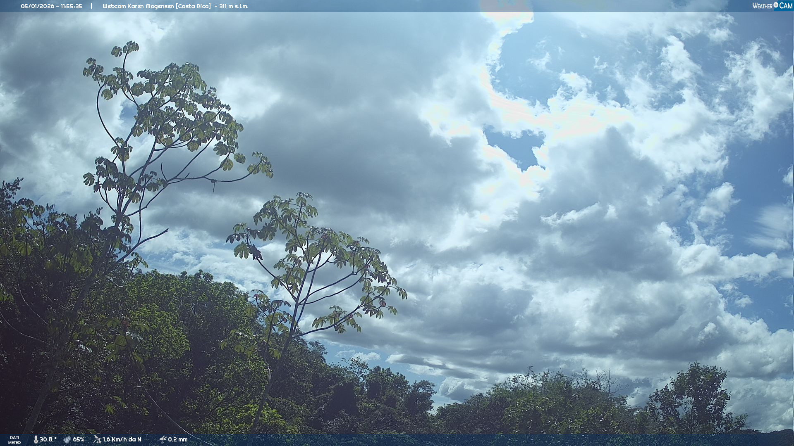Click the thermometer temperature icon

point(36,439)
